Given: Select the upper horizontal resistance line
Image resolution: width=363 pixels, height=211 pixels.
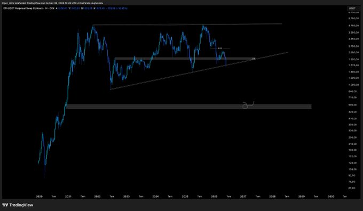Looking at the screenshot, I should (187, 25).
